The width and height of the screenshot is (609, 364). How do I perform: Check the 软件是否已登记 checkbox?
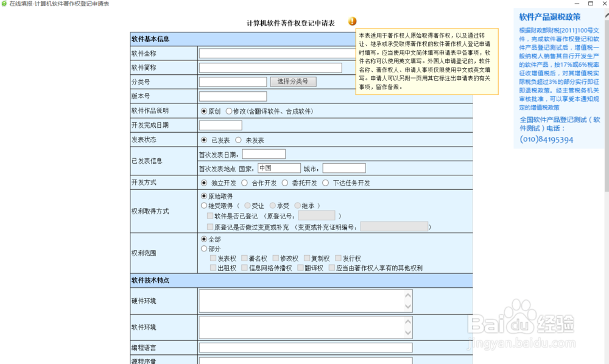210,215
